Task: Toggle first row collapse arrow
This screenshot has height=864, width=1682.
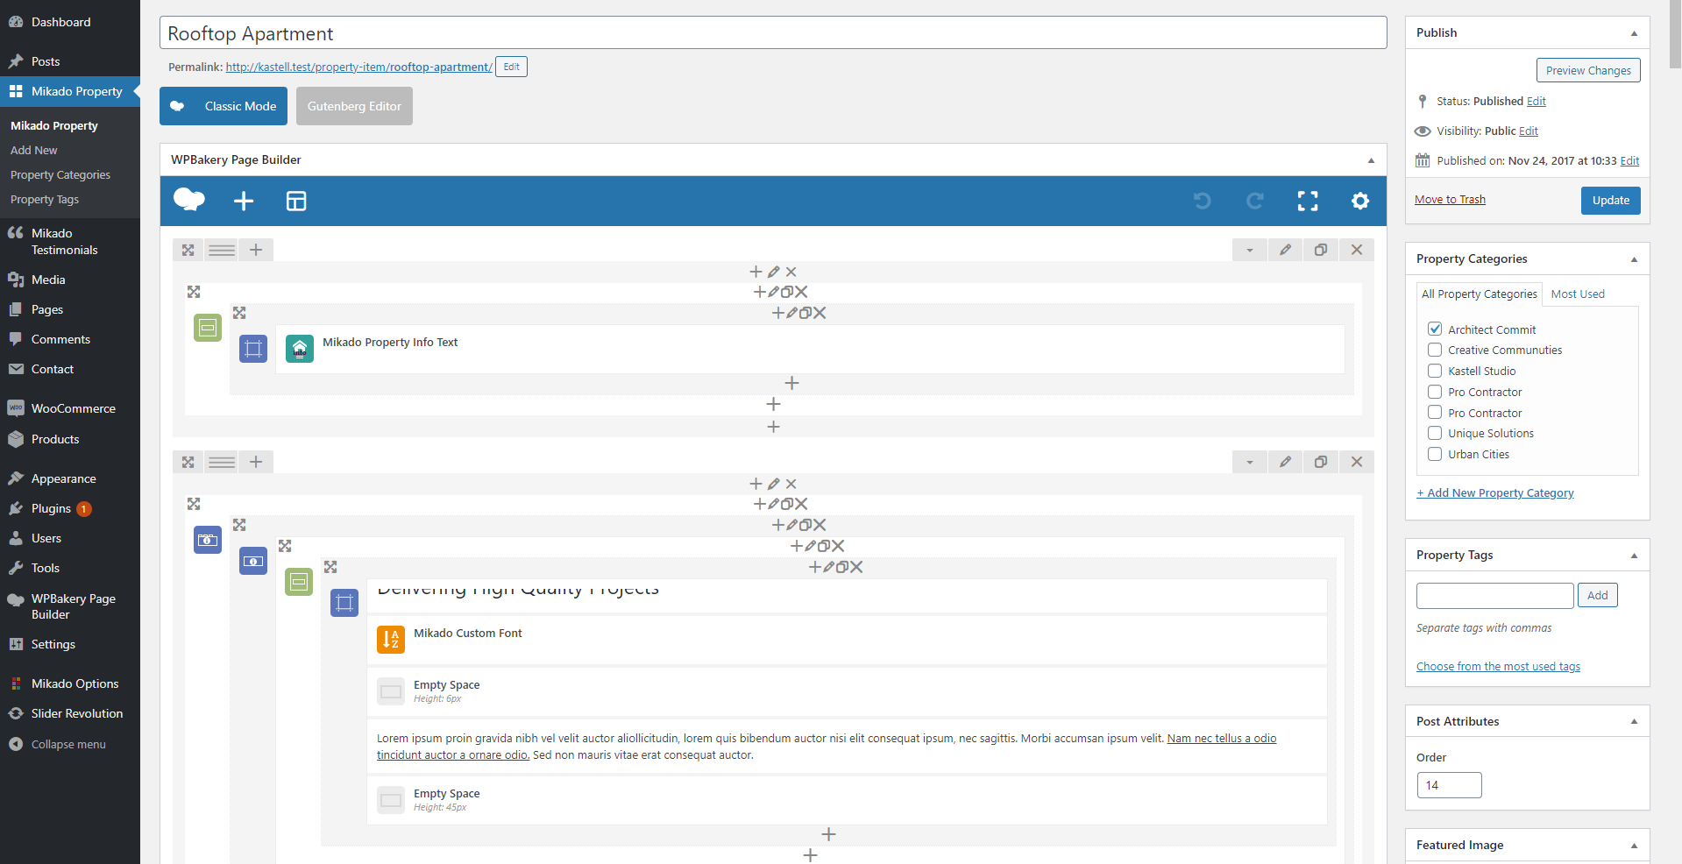Action: pyautogui.click(x=1250, y=250)
